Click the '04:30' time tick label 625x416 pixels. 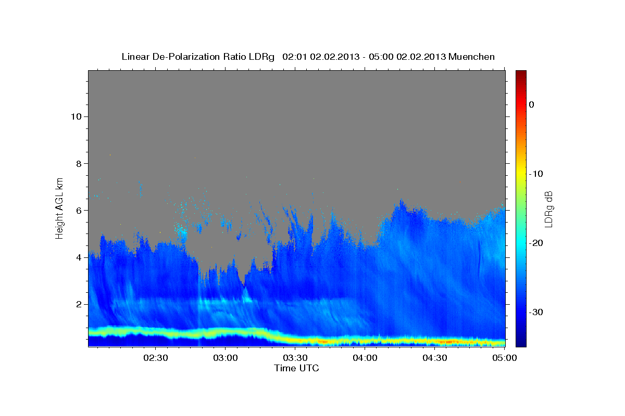click(435, 358)
